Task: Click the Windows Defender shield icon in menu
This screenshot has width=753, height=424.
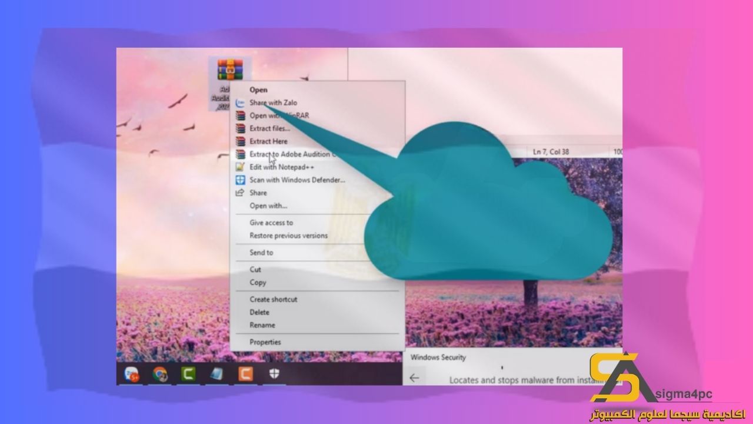Action: [x=240, y=180]
